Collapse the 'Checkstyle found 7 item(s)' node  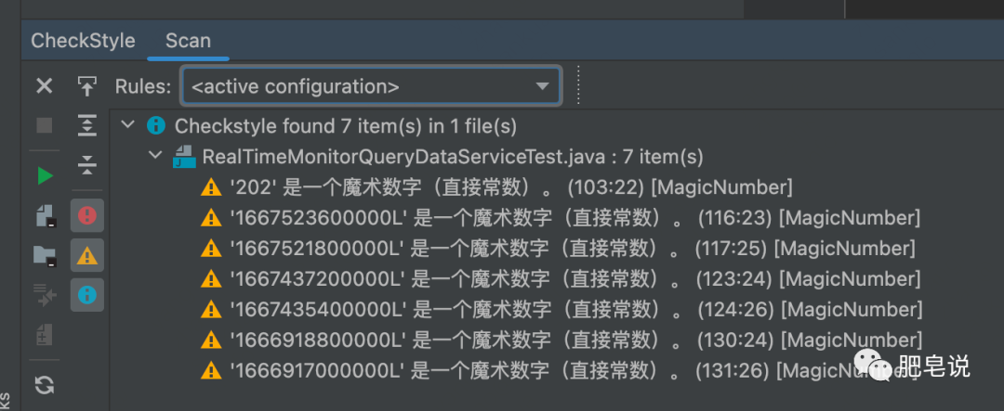(128, 125)
